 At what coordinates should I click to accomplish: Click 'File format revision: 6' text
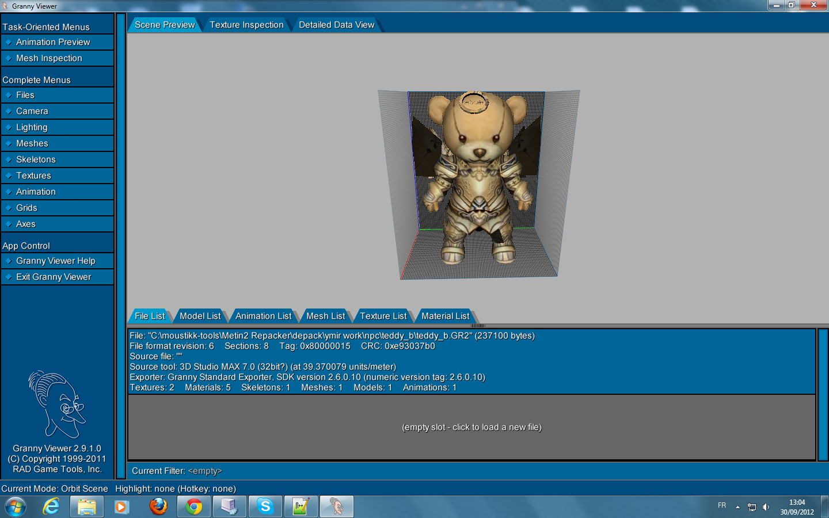tap(172, 346)
